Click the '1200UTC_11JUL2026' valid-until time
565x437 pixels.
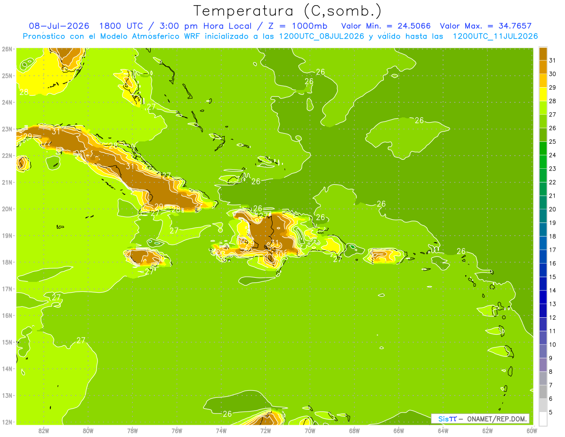click(496, 36)
